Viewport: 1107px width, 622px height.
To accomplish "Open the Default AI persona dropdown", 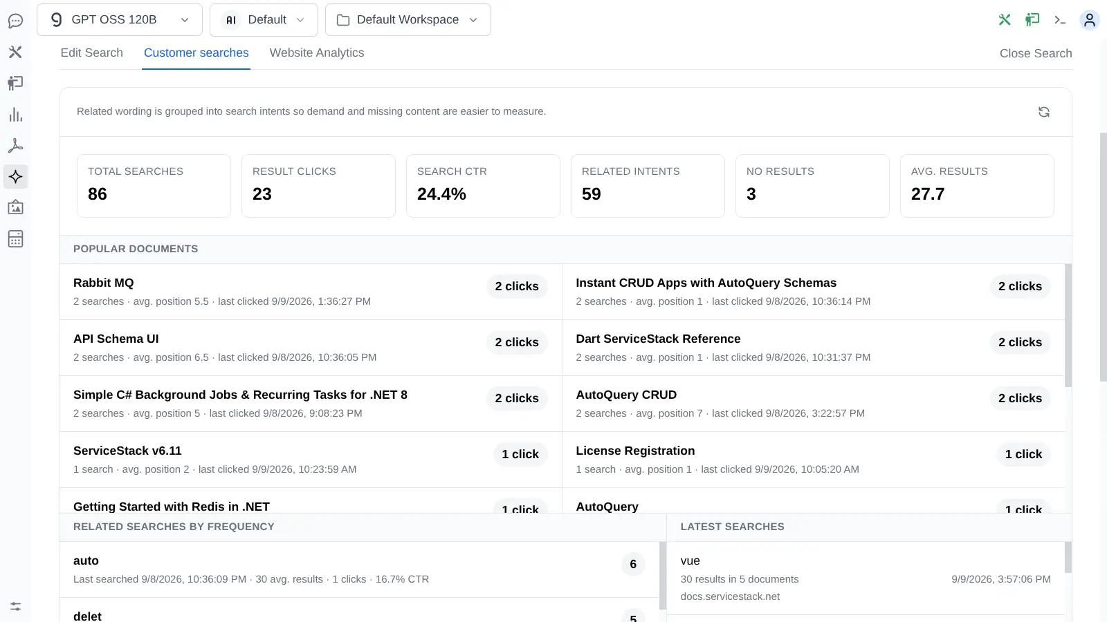I will (x=264, y=19).
